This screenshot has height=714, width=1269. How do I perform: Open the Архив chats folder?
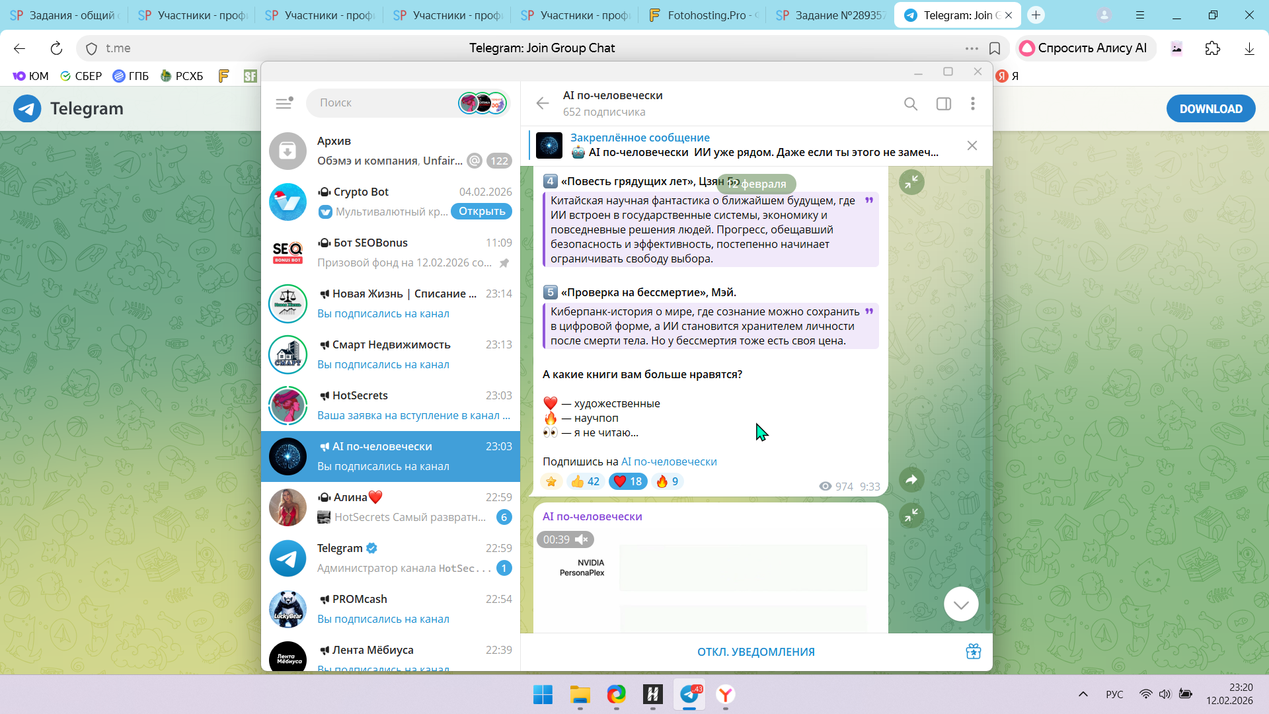[x=390, y=151]
